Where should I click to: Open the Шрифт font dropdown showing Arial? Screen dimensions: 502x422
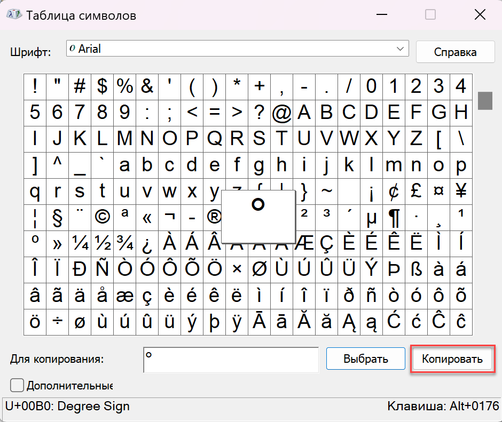[237, 49]
